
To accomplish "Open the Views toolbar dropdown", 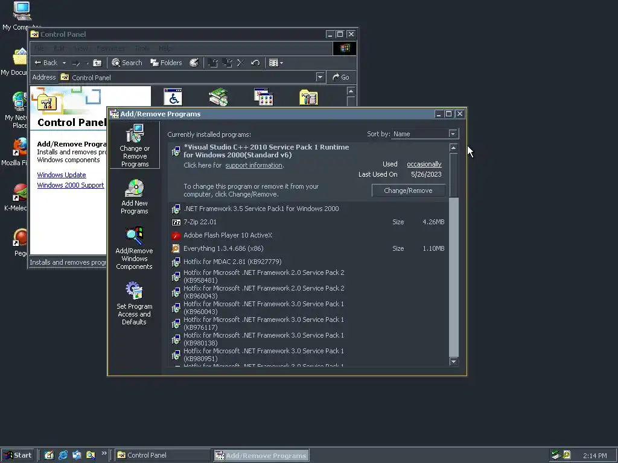I will (x=276, y=63).
